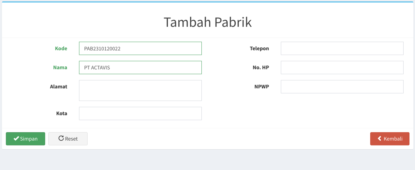Focus the Telepon input field
Screen dimensions: 415x170
tap(342, 48)
